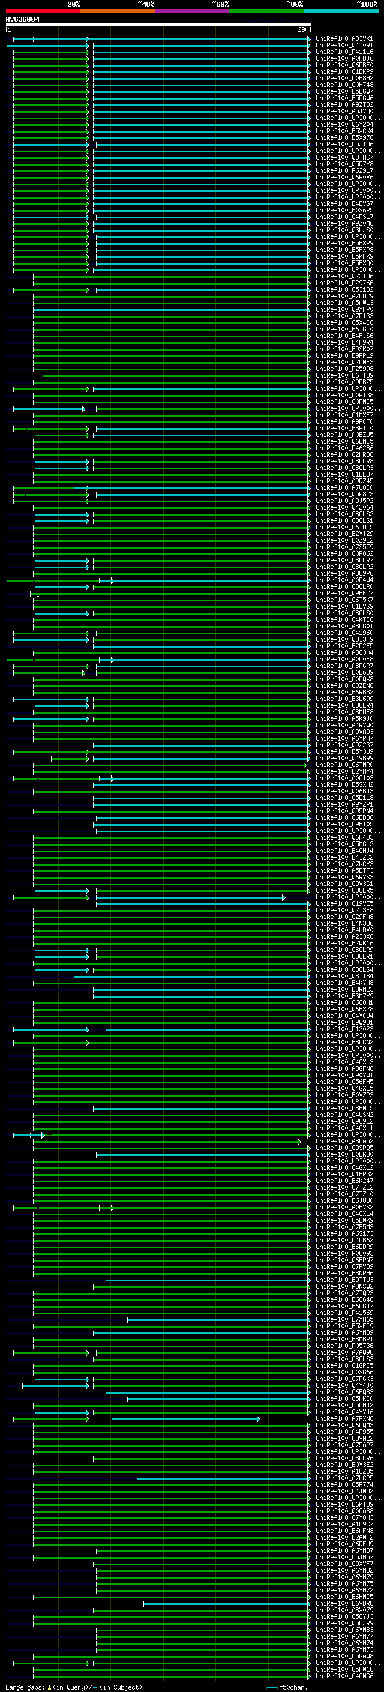Select hit label UniRef100_B4N386

344,924
